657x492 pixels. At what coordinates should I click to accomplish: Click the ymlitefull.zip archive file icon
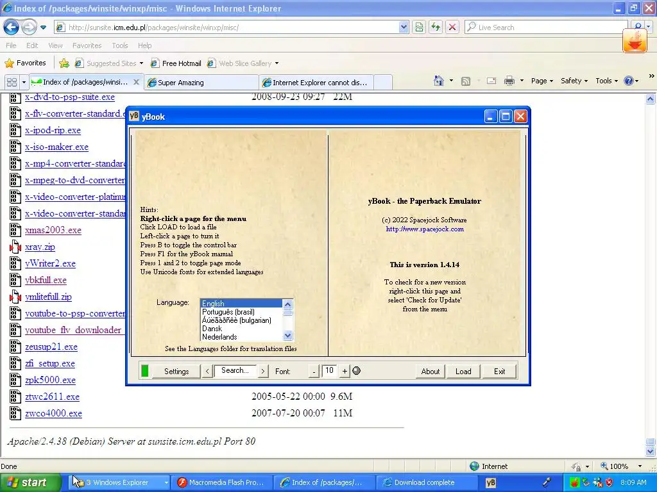[x=15, y=297]
